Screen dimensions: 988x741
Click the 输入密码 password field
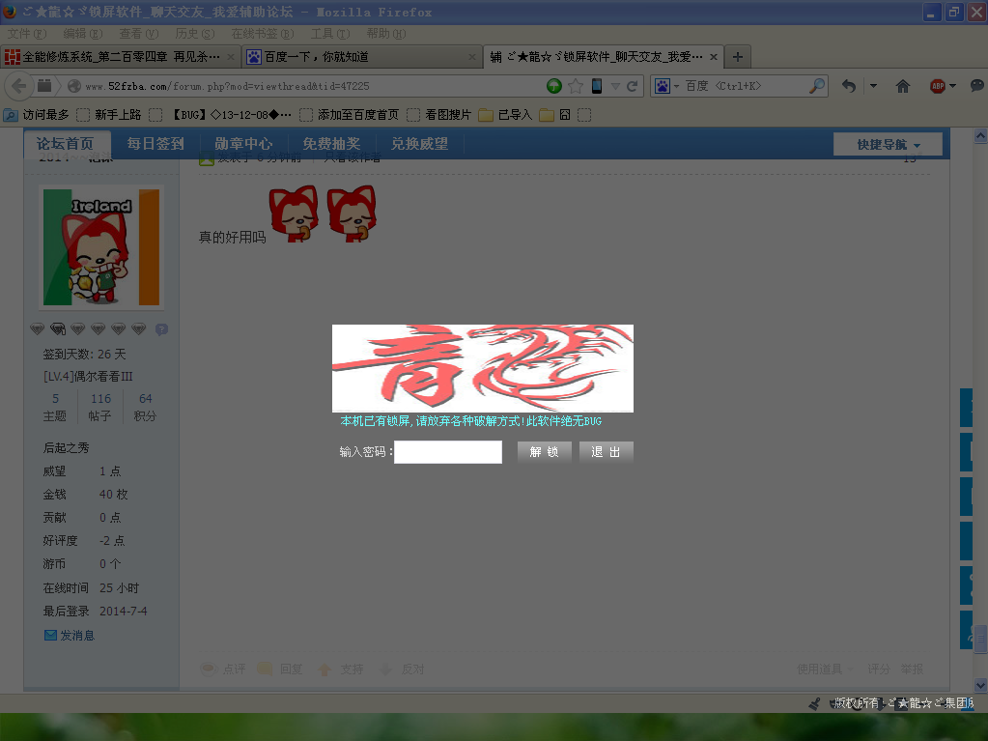tap(447, 452)
